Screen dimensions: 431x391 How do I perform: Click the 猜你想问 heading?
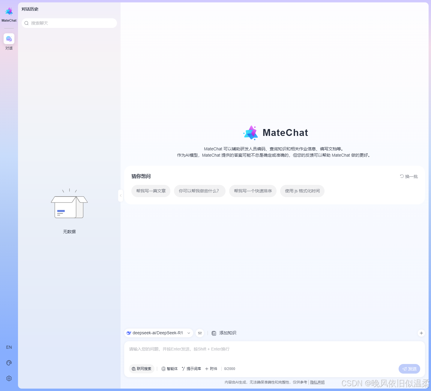click(141, 176)
